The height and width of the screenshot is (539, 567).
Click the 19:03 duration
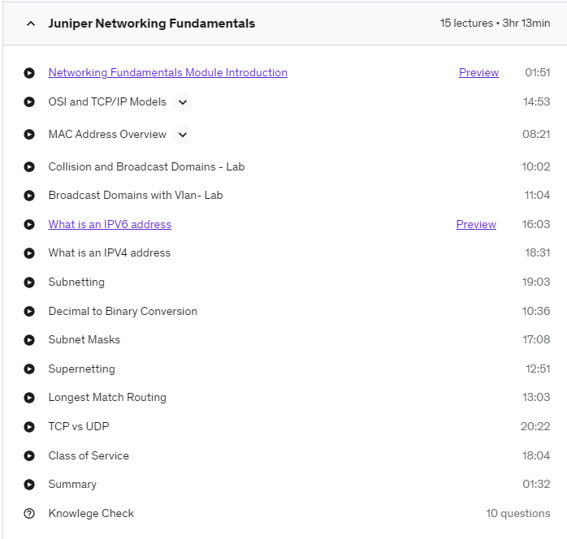click(536, 282)
